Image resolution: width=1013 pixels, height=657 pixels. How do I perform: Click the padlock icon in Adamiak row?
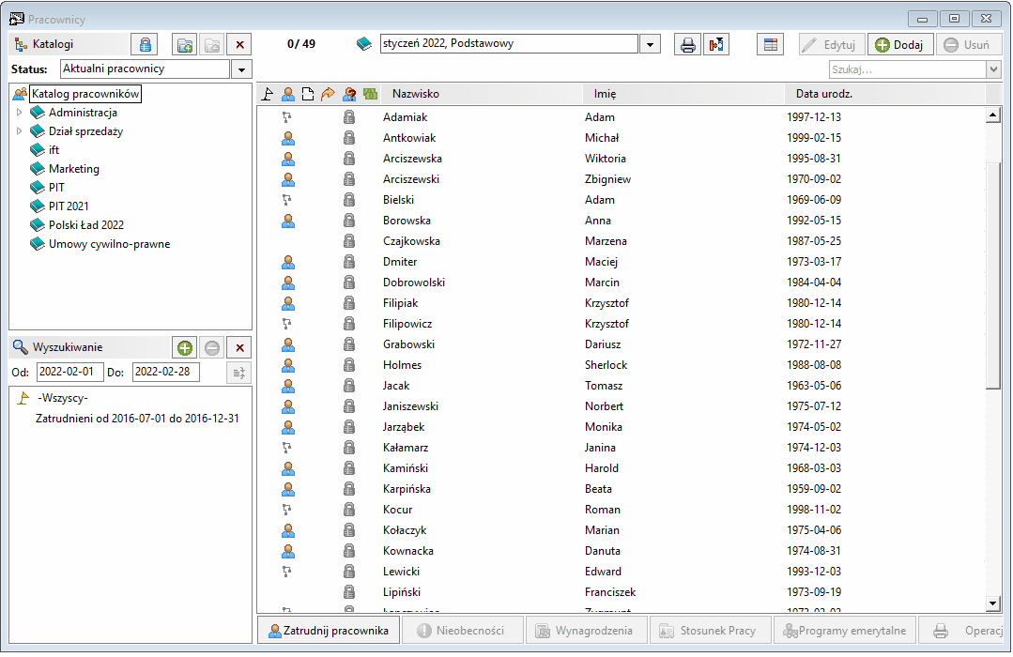click(x=349, y=117)
